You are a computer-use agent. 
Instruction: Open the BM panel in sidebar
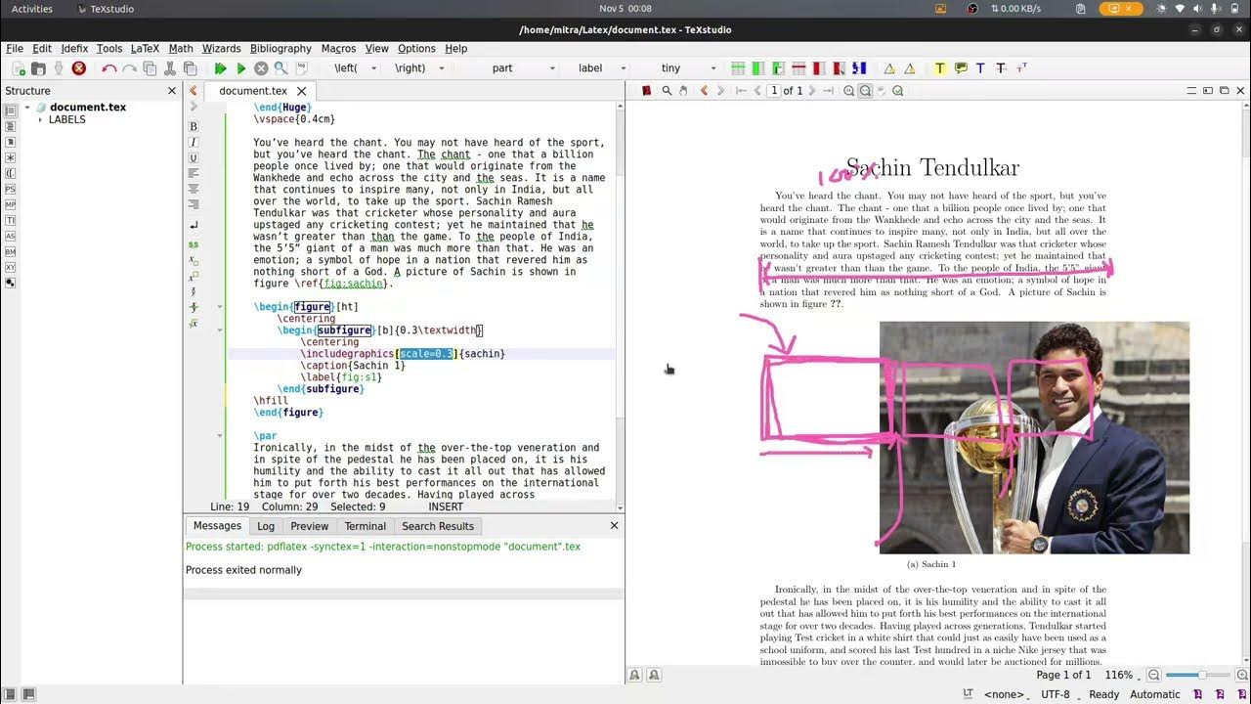pos(10,251)
